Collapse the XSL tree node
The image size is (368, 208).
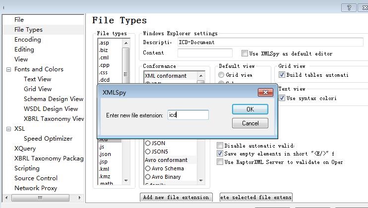tap(8, 129)
